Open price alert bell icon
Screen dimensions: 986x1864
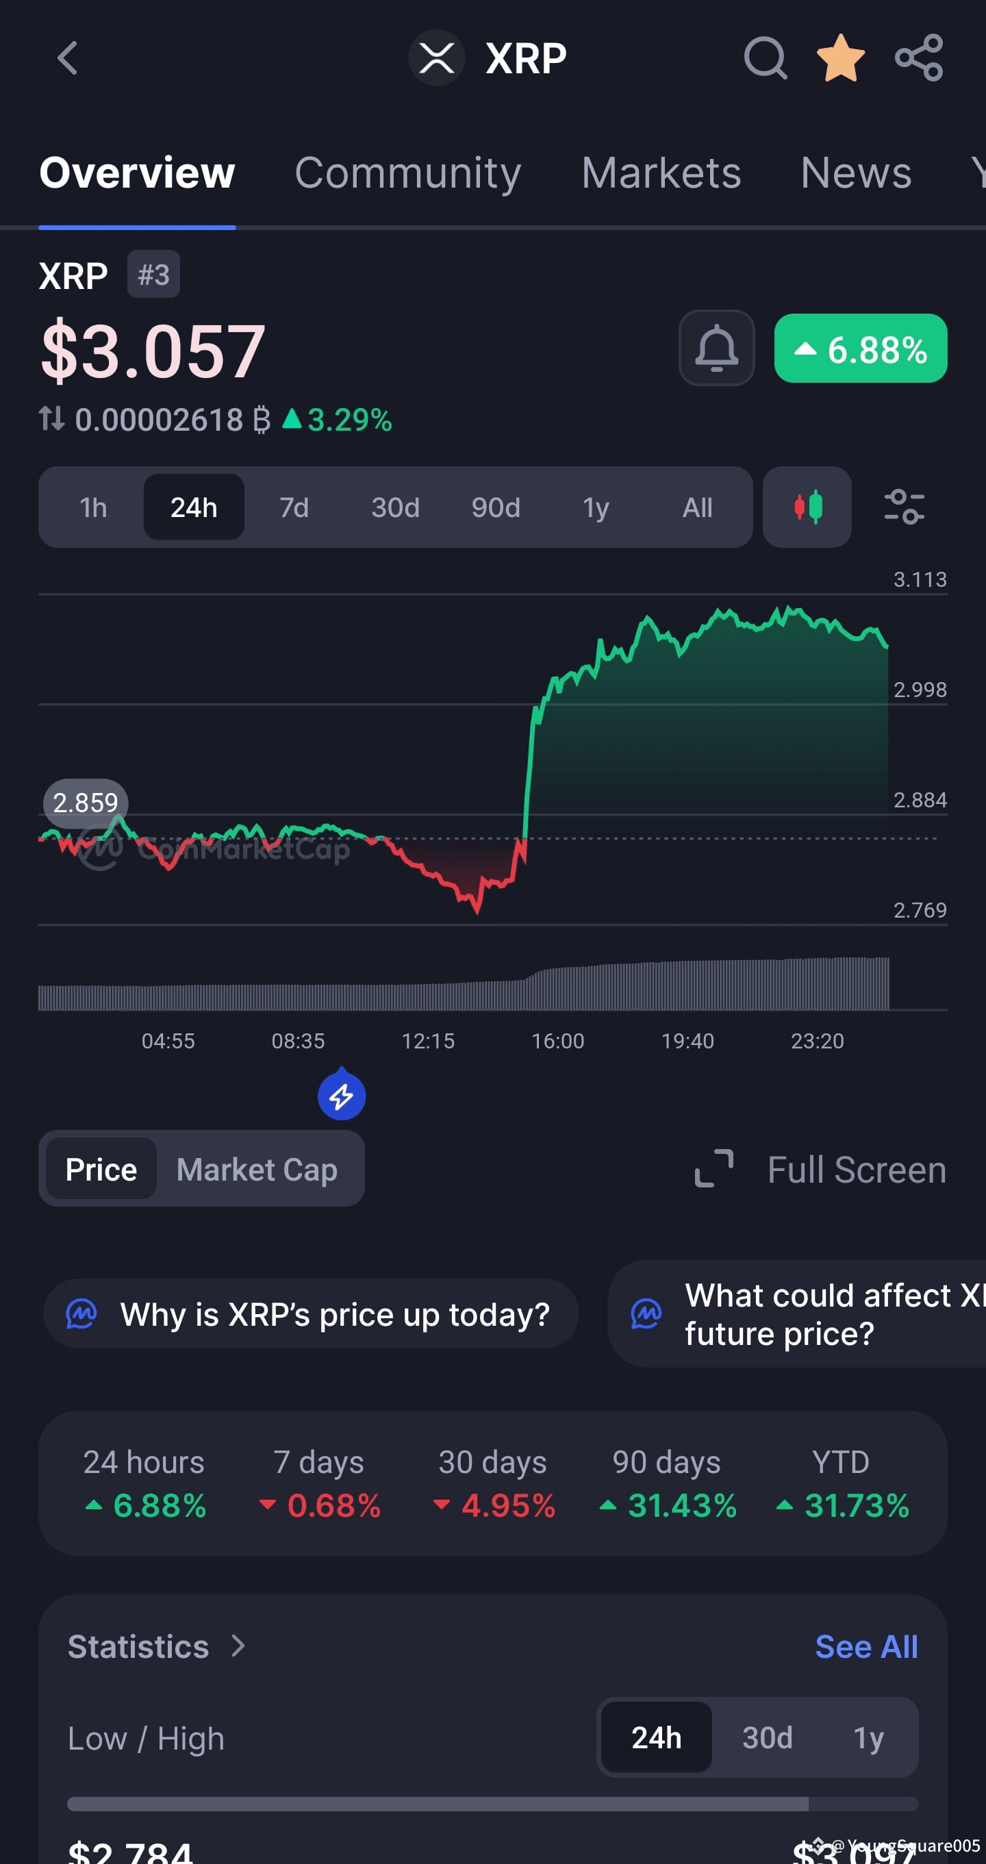716,348
